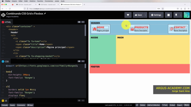Reload the current page
The width and height of the screenshot is (191, 107).
pyautogui.click(x=10, y=9)
